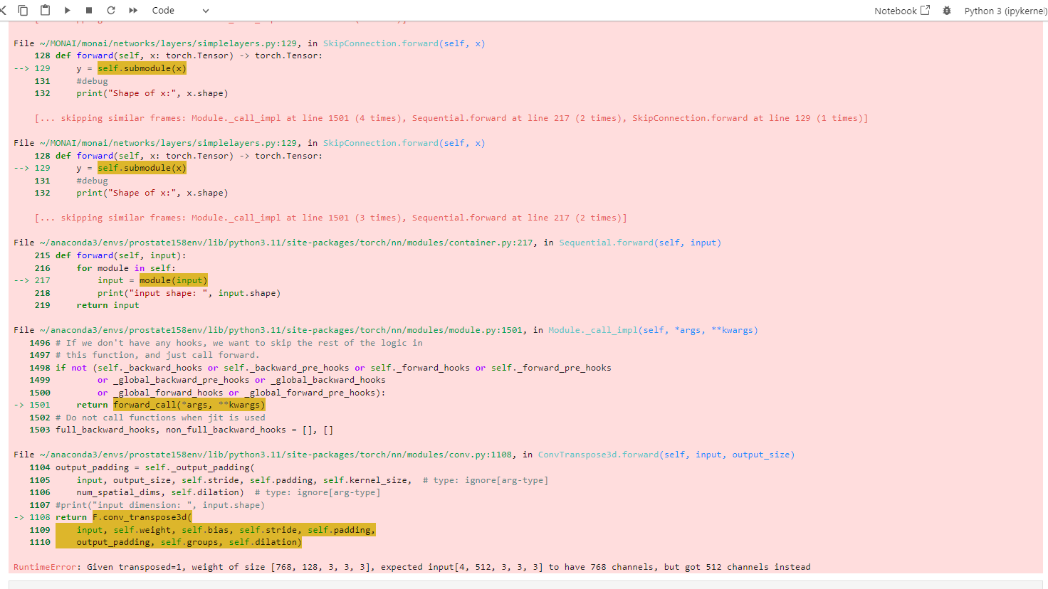Restart and run all cells (fast-forward icon)
The image size is (1048, 589).
(133, 10)
